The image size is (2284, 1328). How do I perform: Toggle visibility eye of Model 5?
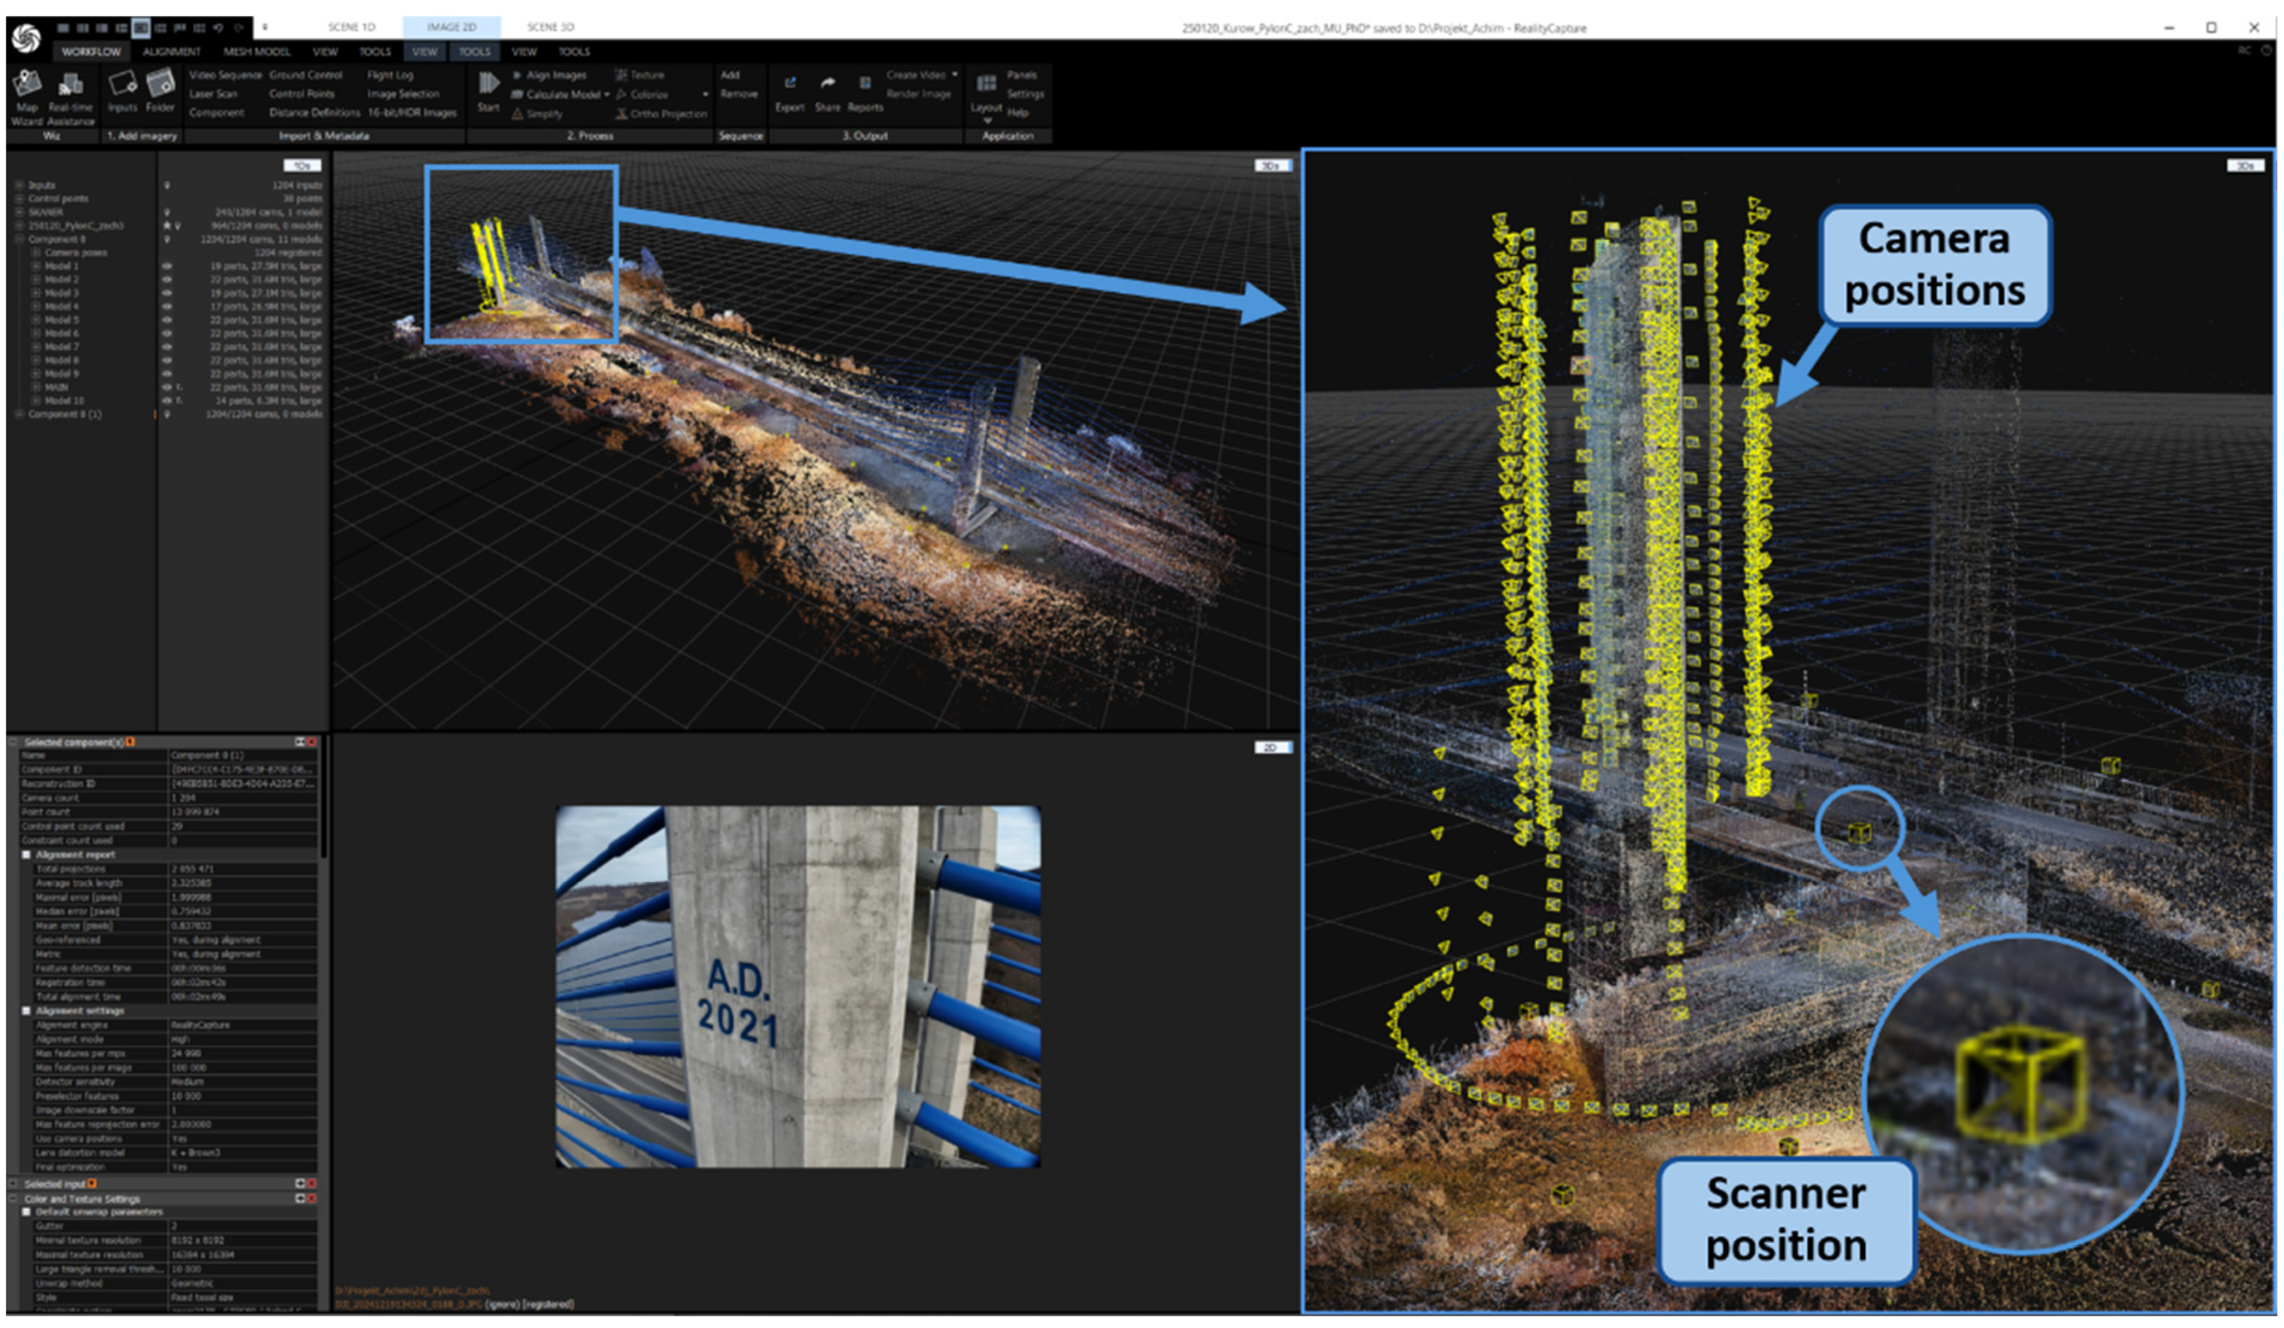point(167,320)
